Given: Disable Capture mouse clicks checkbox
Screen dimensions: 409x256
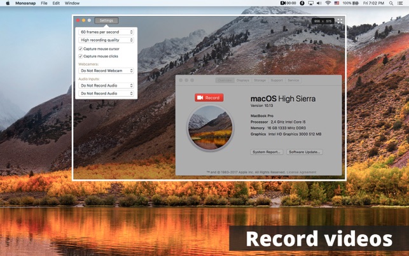Looking at the screenshot, I should 81,56.
